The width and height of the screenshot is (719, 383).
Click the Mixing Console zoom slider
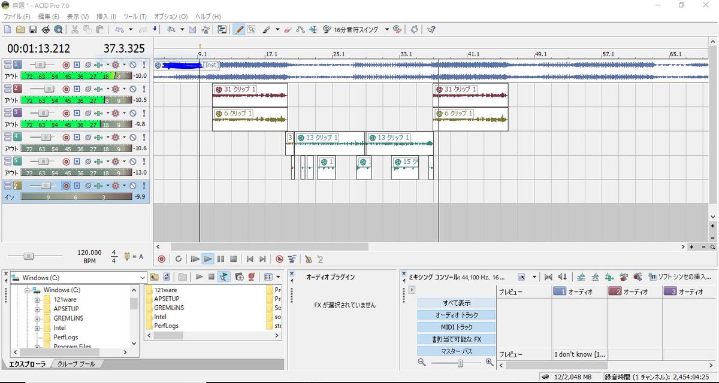[460, 363]
